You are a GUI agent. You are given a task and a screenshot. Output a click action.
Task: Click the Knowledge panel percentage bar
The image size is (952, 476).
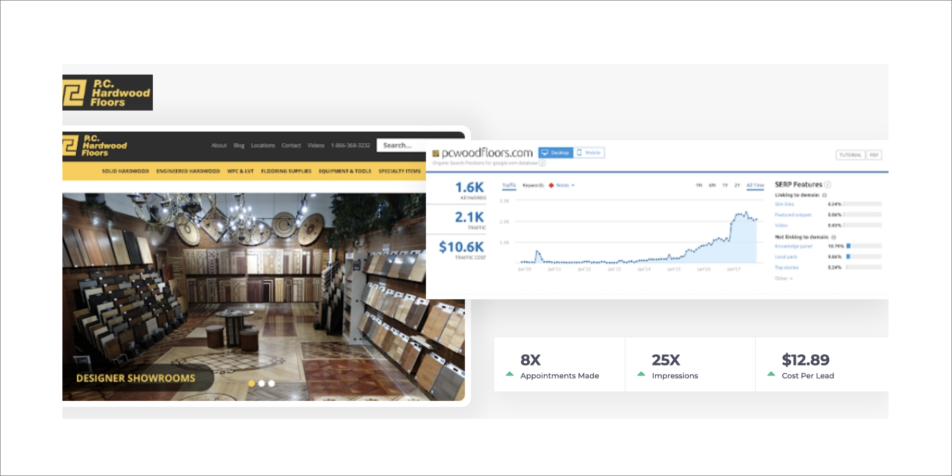click(864, 246)
